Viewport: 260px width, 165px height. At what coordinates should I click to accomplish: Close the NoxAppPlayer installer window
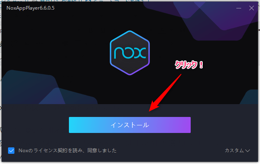tap(251, 8)
